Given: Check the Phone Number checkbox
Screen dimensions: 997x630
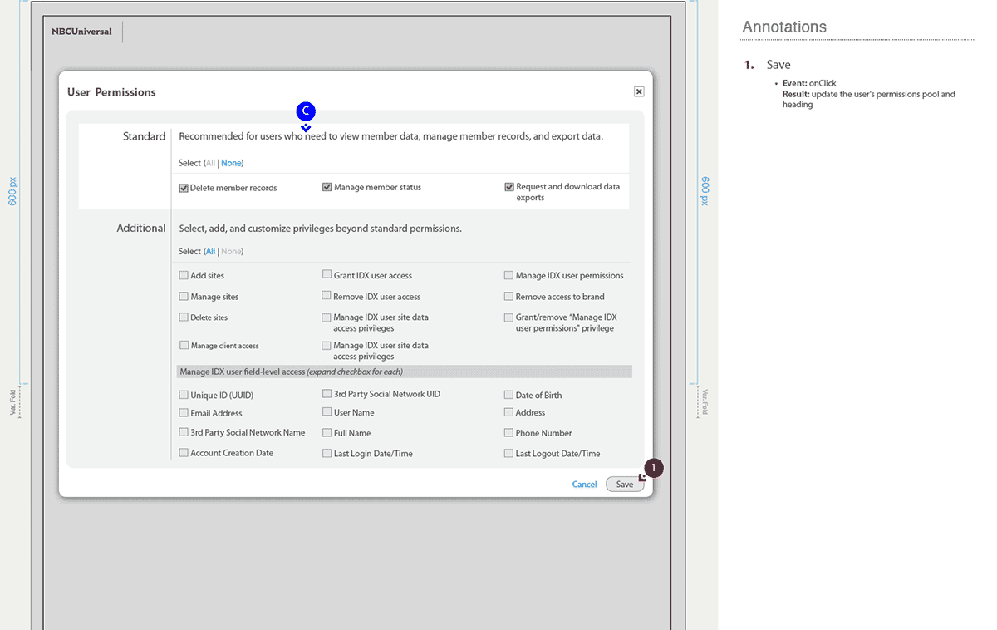Looking at the screenshot, I should tap(509, 432).
